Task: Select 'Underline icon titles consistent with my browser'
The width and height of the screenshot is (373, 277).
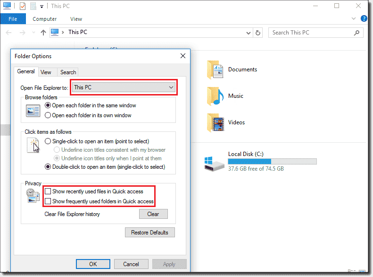Action: (x=110, y=150)
